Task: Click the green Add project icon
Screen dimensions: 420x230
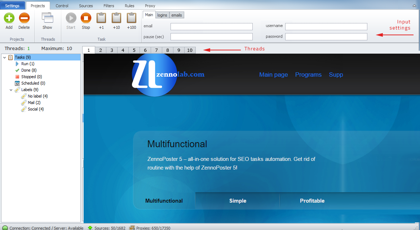Action: tap(9, 18)
